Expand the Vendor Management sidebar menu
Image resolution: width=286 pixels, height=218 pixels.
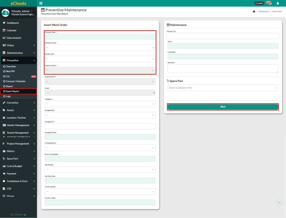coord(18,125)
